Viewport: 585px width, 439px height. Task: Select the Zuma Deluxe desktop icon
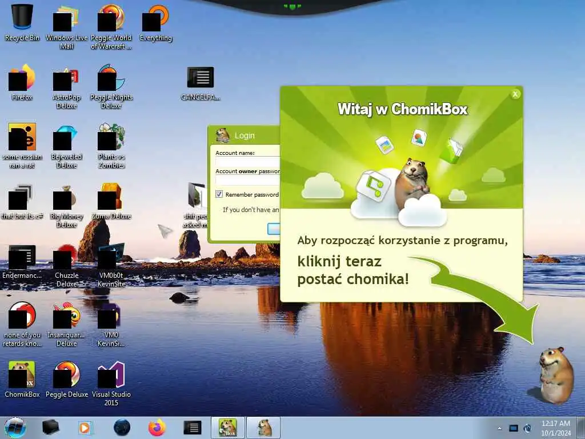111,202
